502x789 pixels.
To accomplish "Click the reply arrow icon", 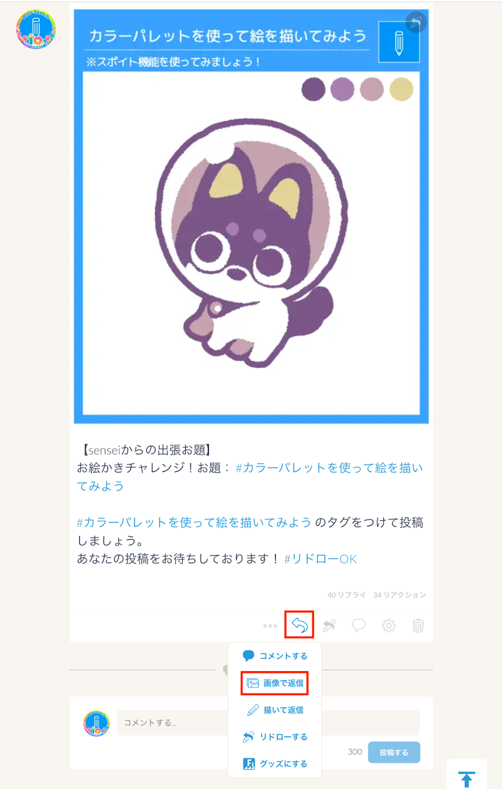I will [300, 625].
